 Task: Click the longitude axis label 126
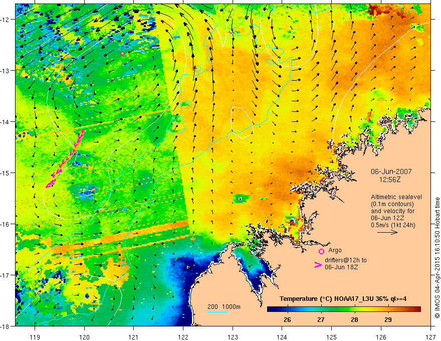pyautogui.click(x=381, y=337)
